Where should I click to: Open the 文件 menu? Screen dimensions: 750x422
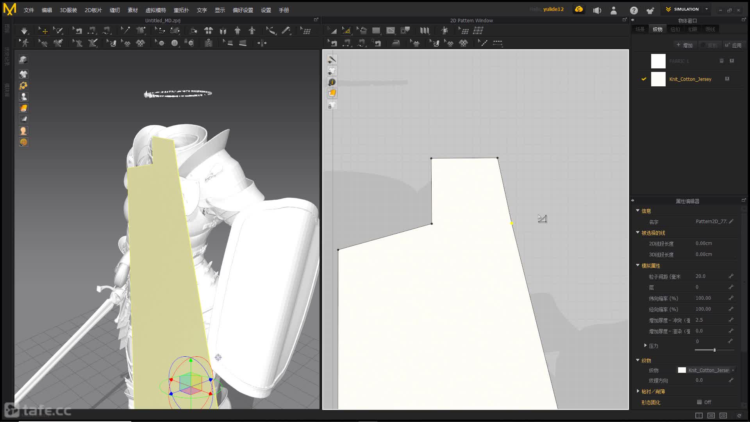[x=29, y=10]
